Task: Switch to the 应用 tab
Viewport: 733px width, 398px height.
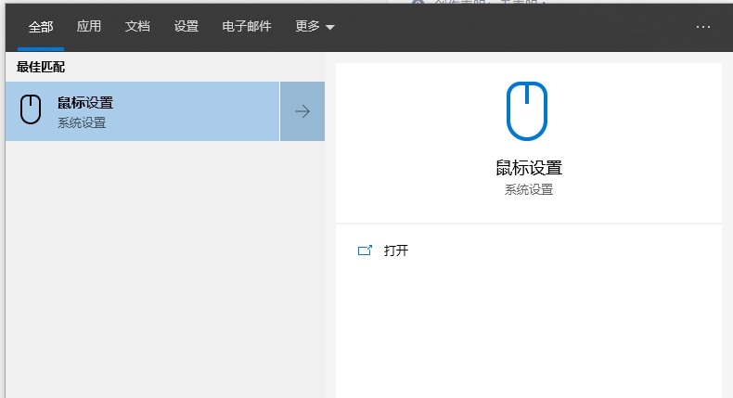Action: pos(89,27)
